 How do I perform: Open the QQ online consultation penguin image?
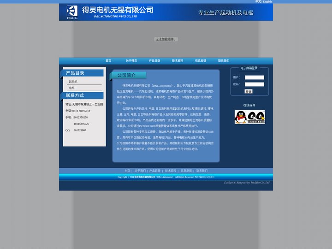pos(249,117)
